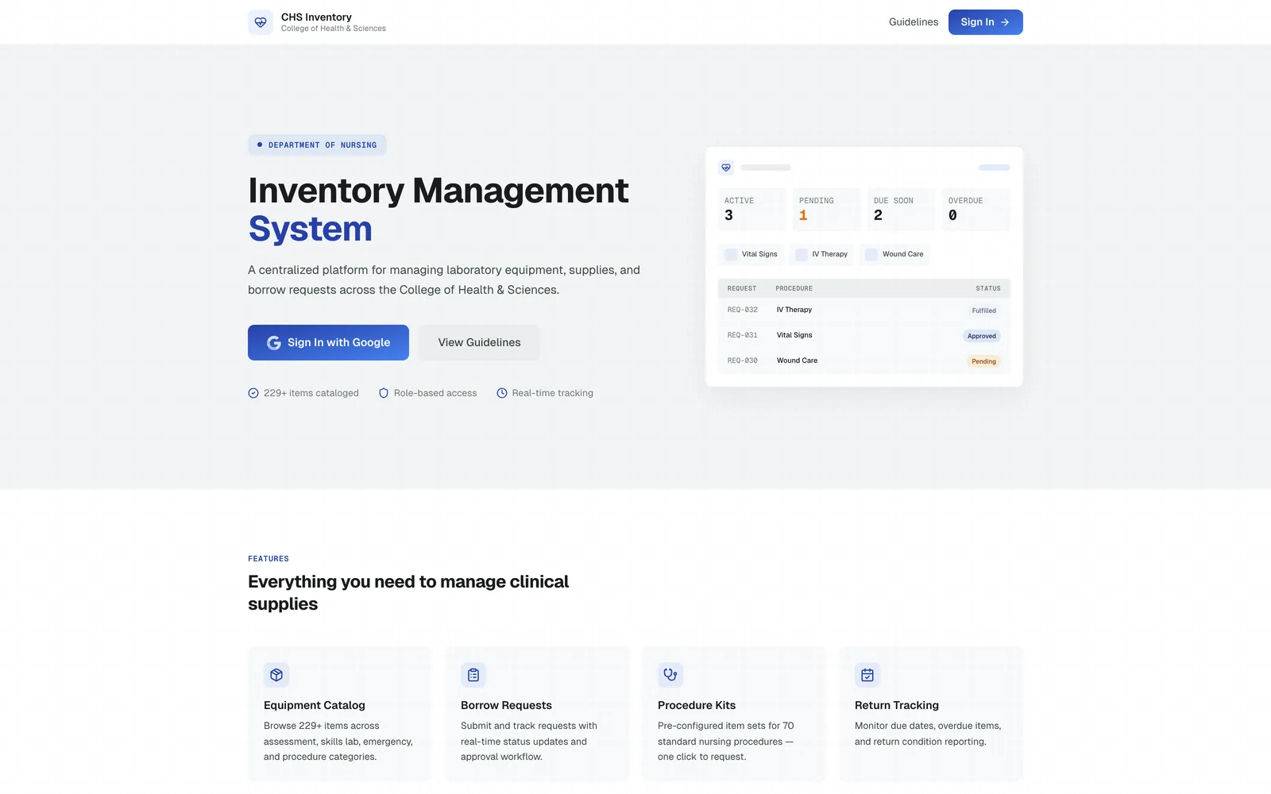The height and width of the screenshot is (794, 1271).
Task: Click the CHS Inventory heart logo icon
Action: pos(261,22)
